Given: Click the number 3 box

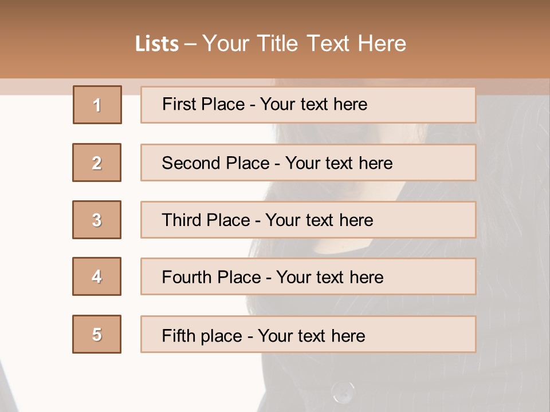Looking at the screenshot, I should pos(97,220).
